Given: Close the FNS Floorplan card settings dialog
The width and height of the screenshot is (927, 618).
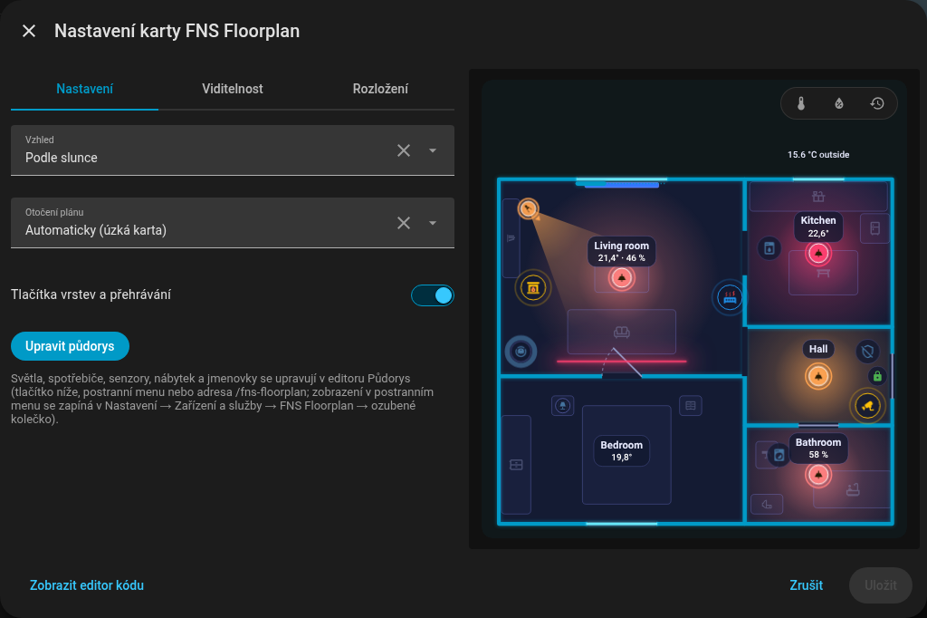Looking at the screenshot, I should pyautogui.click(x=29, y=31).
